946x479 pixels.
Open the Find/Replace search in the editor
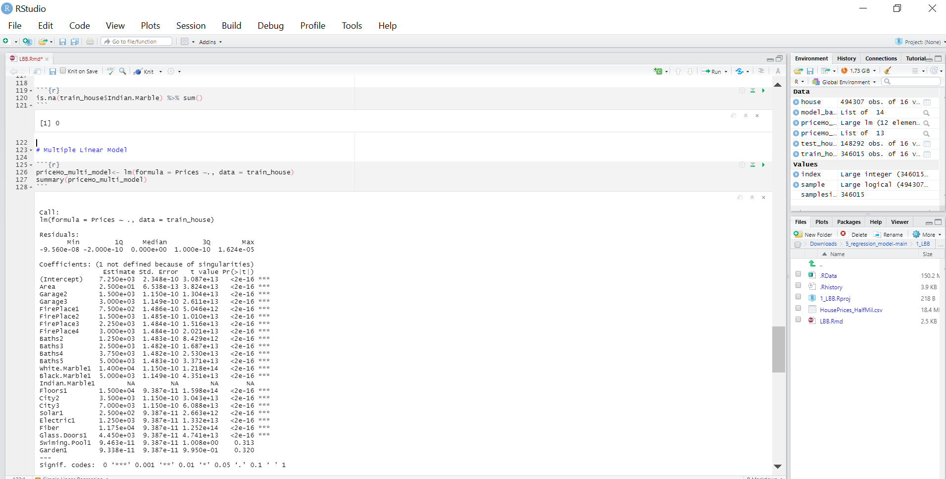point(123,71)
